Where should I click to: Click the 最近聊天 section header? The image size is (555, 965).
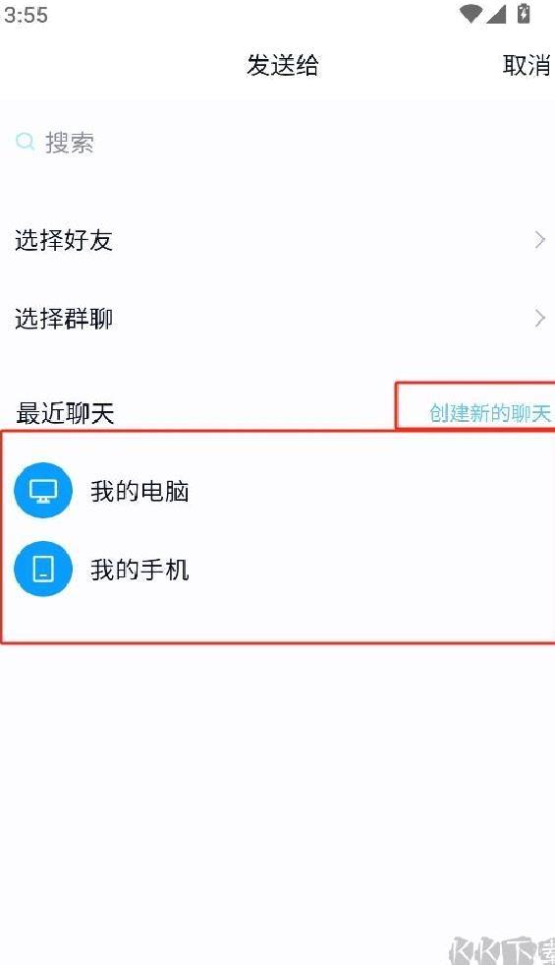(x=65, y=413)
